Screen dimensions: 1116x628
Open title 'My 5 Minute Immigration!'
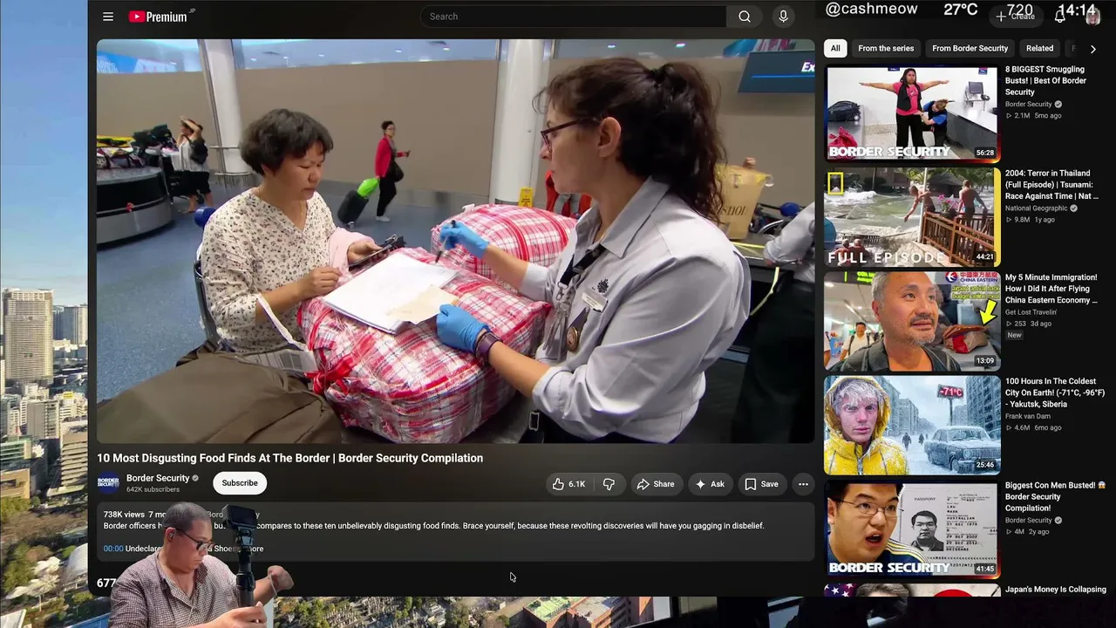click(1051, 289)
